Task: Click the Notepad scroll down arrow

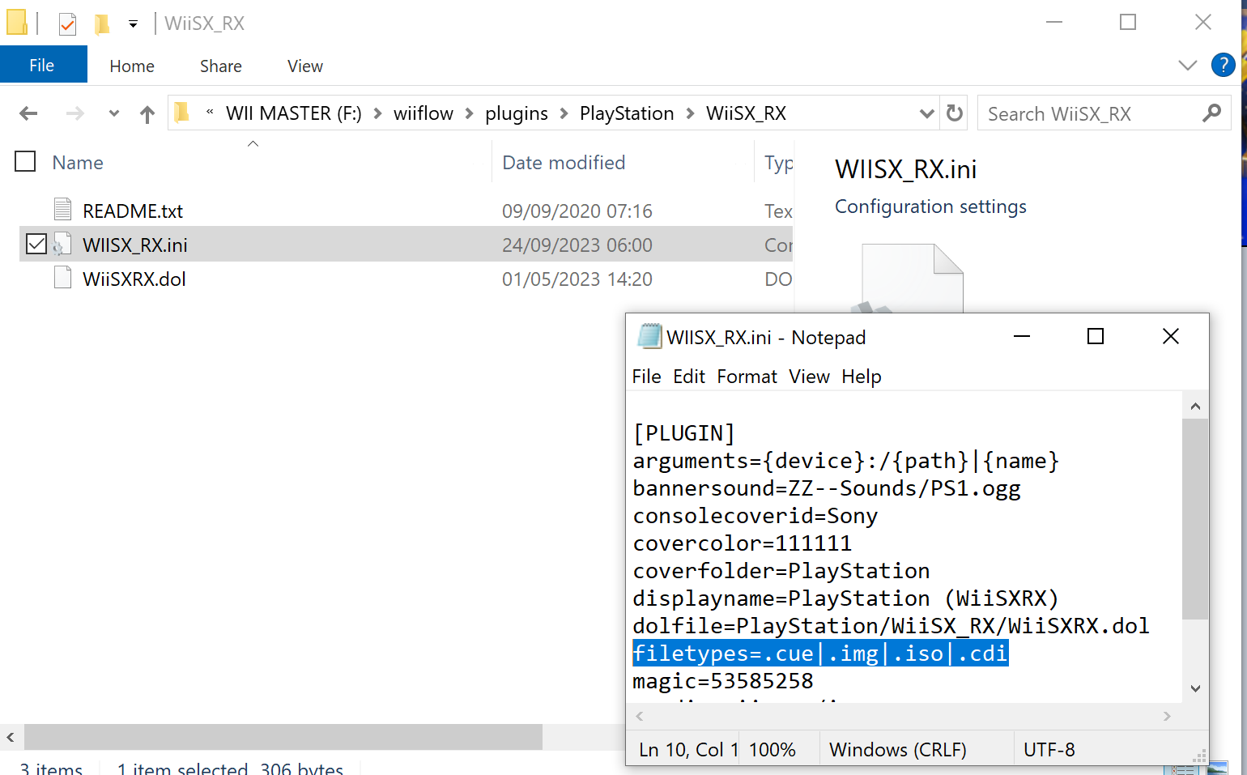Action: click(x=1195, y=689)
